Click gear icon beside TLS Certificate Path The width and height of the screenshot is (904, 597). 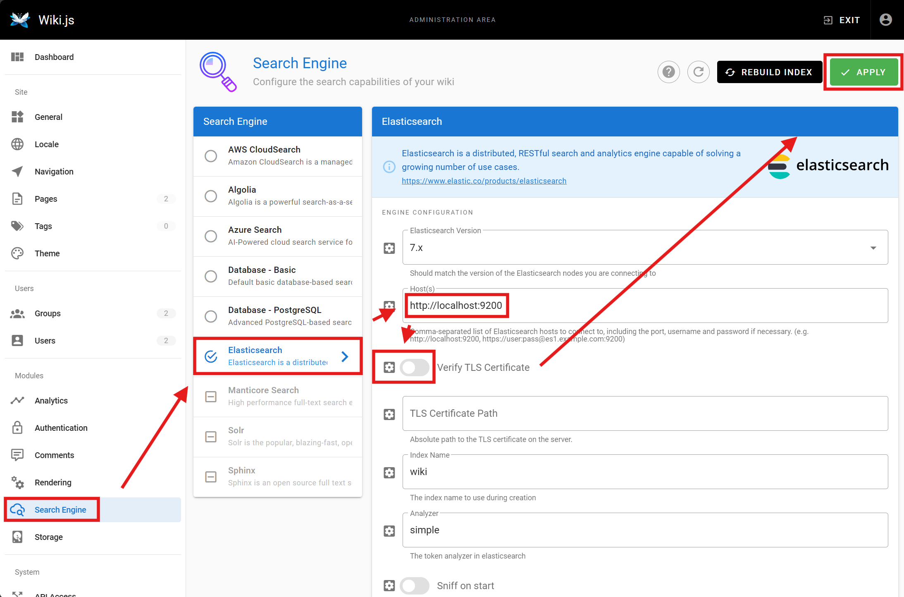pyautogui.click(x=389, y=414)
